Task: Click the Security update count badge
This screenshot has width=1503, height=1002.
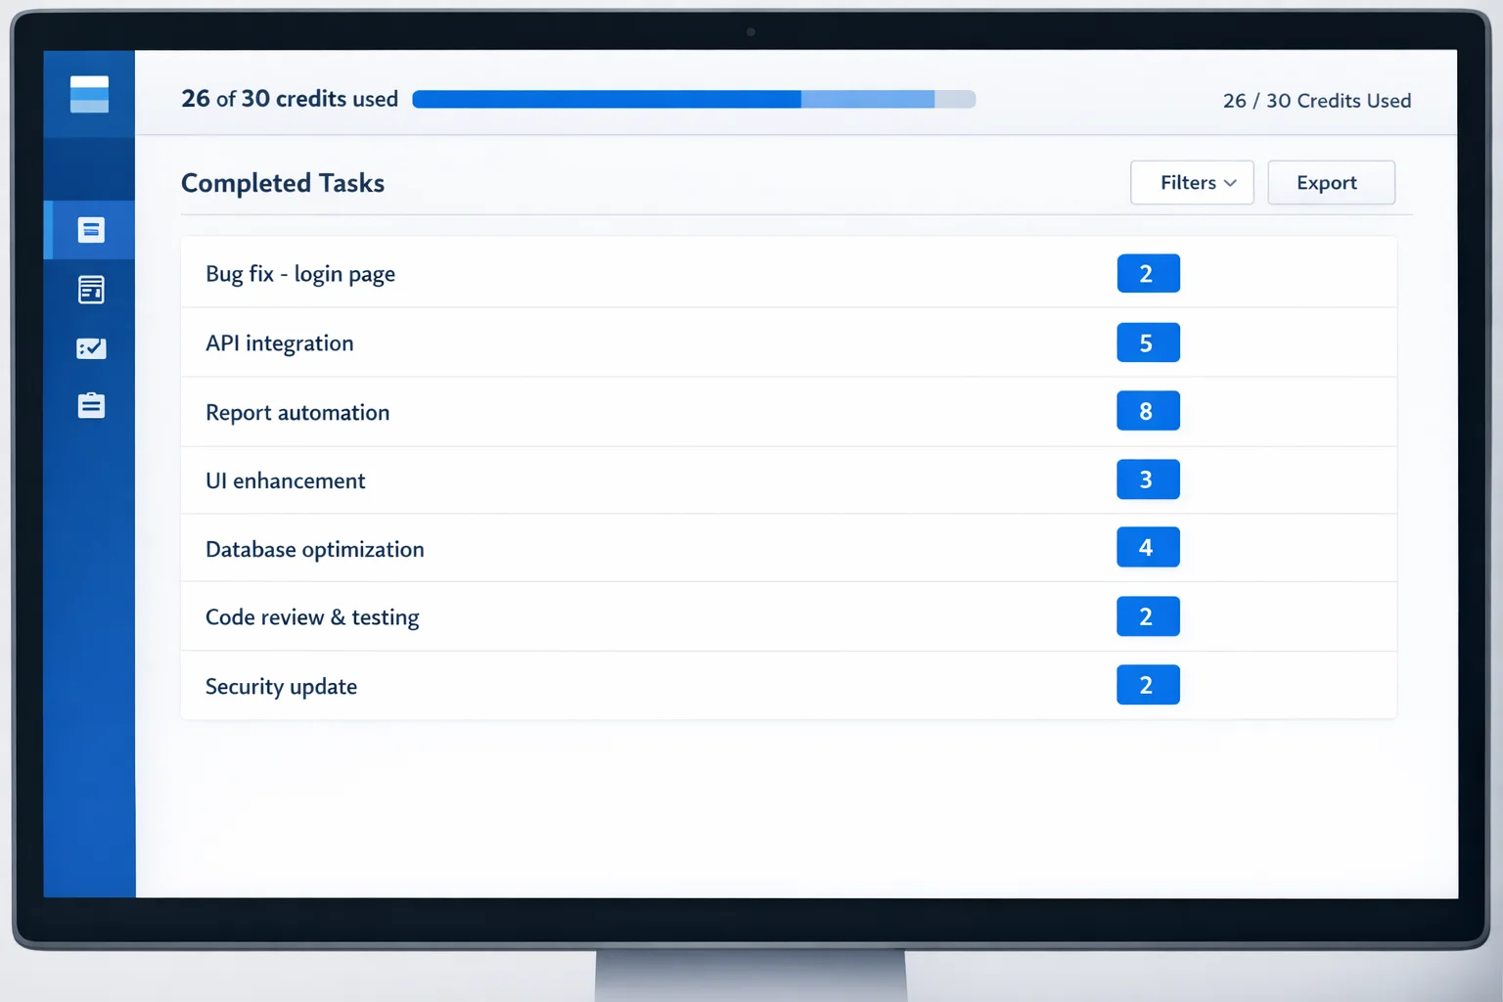Action: pyautogui.click(x=1148, y=685)
